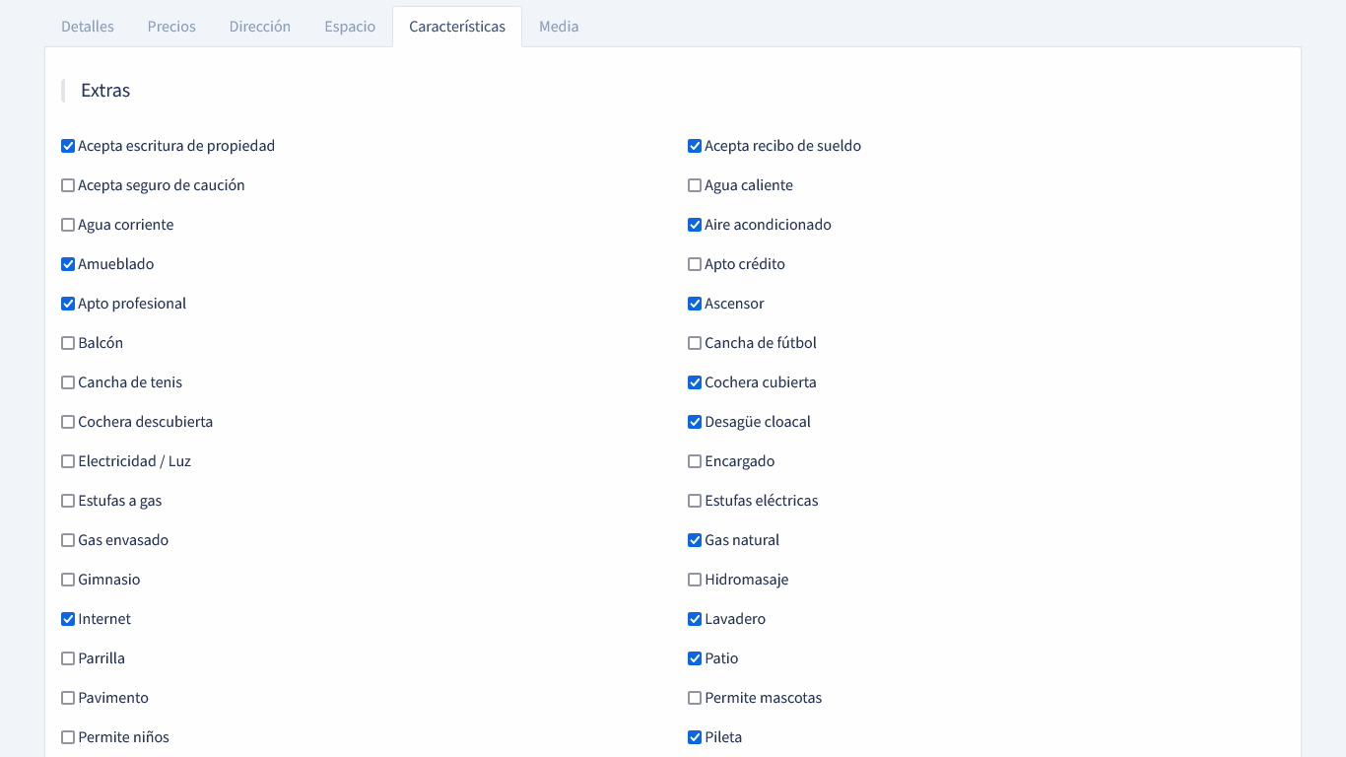Uncheck the Internet checkbox
The width and height of the screenshot is (1346, 757).
[68, 619]
